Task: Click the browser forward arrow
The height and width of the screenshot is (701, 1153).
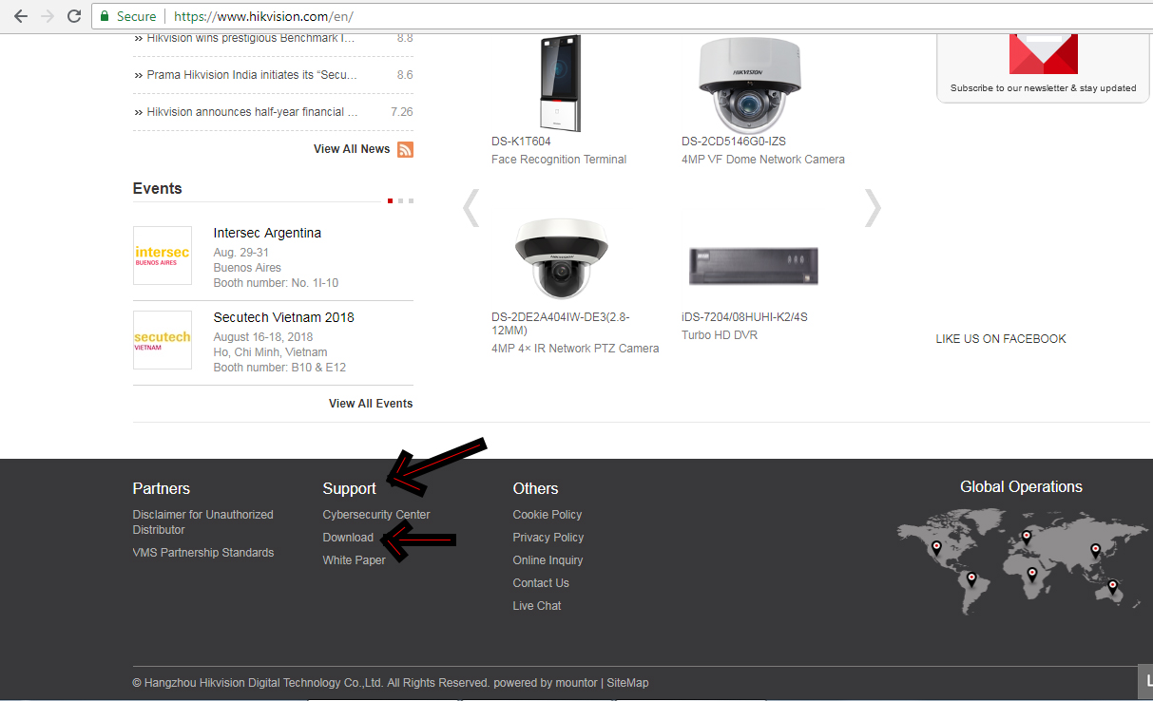Action: [x=48, y=16]
